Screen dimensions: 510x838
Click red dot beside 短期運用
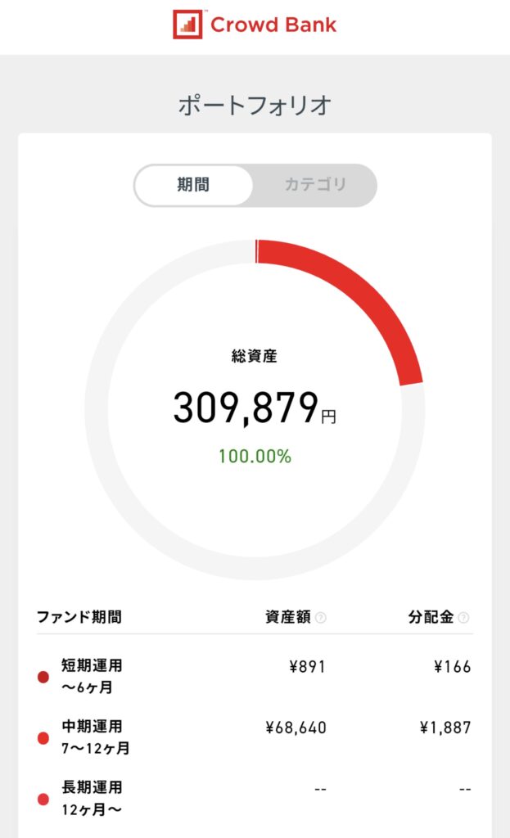click(x=43, y=677)
